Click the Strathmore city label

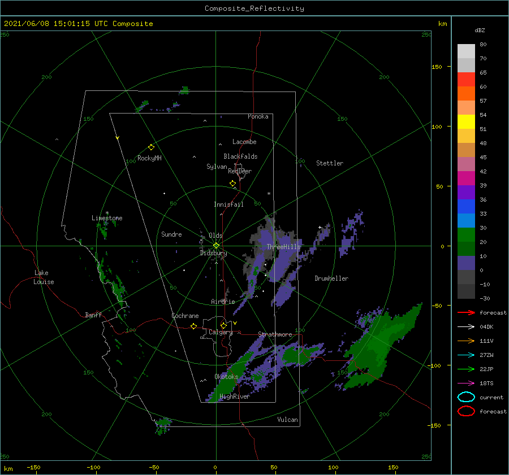coord(275,334)
